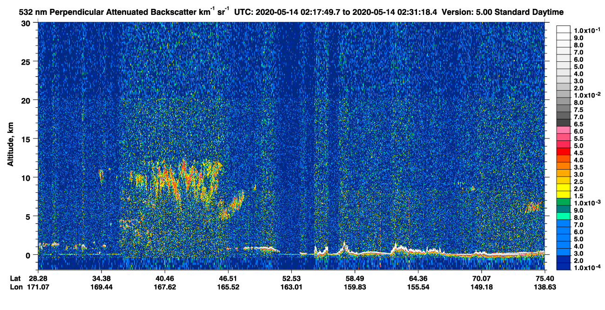Click longitude value '163.01'
Viewport: 605px width, 310px height.
pos(291,287)
